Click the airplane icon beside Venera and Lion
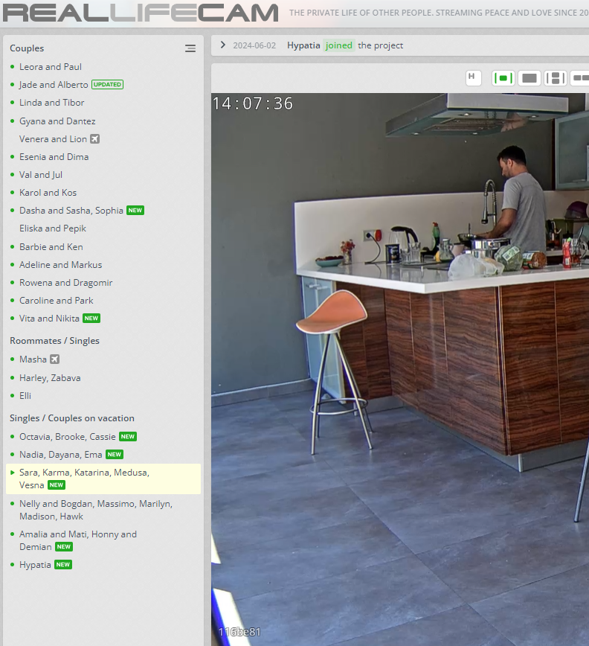 94,139
